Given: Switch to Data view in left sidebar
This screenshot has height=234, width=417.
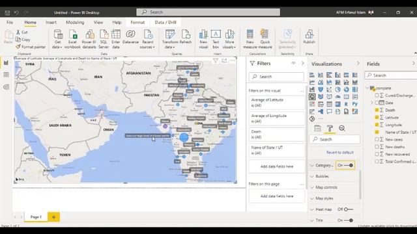Looking at the screenshot, I should tap(6, 75).
